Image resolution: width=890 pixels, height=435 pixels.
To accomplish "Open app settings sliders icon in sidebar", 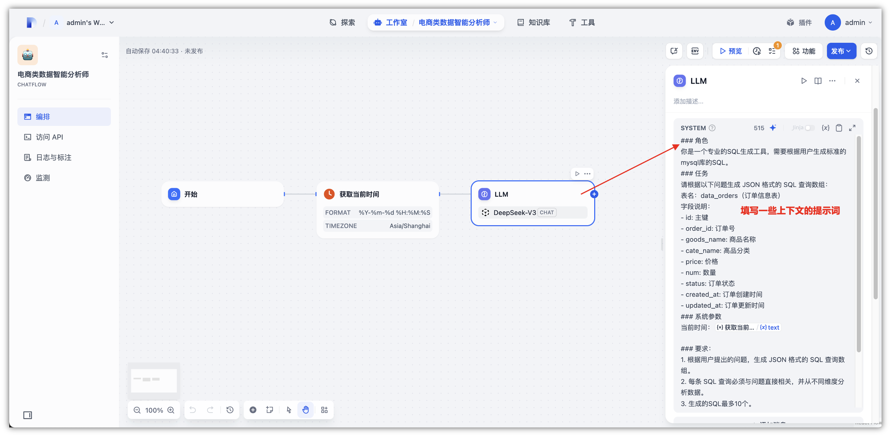I will point(105,55).
